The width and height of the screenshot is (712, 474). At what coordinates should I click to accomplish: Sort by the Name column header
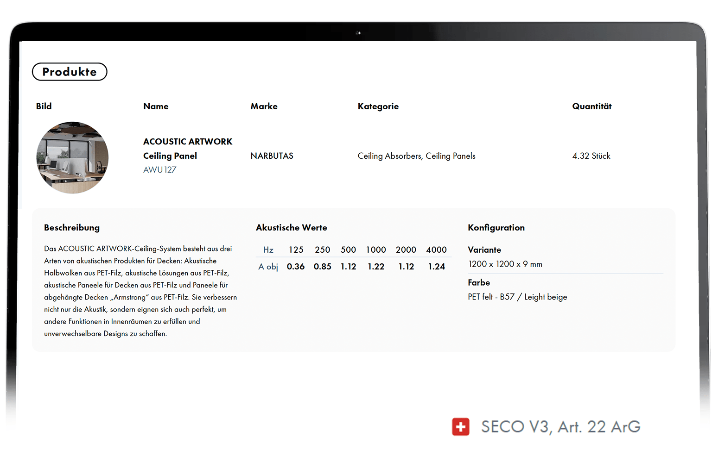click(156, 106)
